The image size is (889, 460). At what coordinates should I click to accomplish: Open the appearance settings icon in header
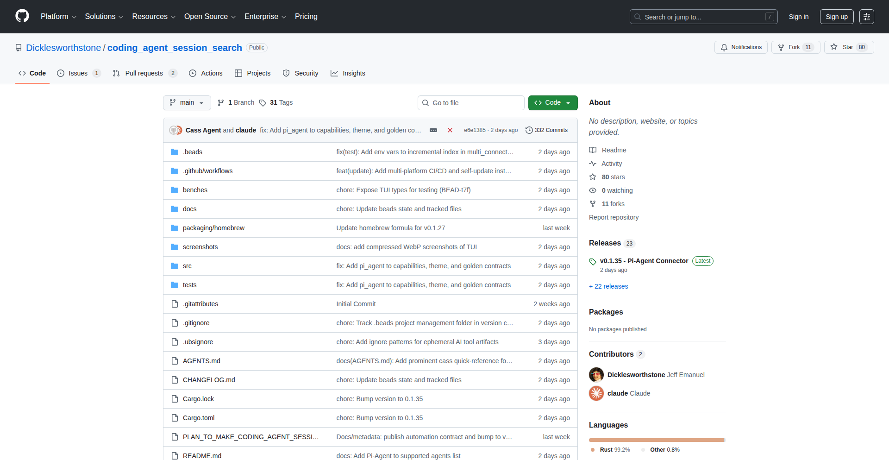pos(866,17)
